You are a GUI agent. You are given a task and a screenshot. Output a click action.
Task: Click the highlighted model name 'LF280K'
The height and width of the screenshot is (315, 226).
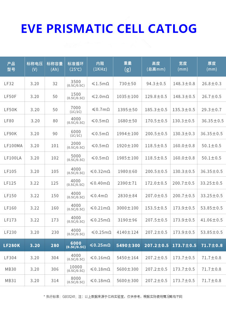[x=12, y=245]
